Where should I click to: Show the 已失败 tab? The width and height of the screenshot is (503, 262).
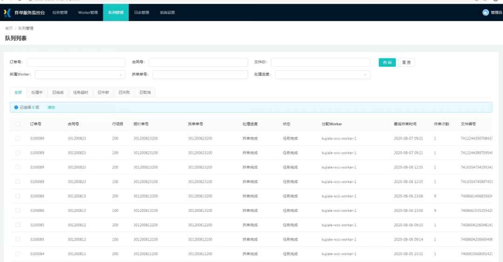coord(124,93)
